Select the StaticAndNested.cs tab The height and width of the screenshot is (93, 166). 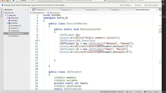point(142,10)
